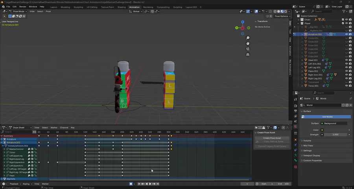Click new world copy icon beside World name
The width and height of the screenshot is (354, 189).
click(x=347, y=105)
